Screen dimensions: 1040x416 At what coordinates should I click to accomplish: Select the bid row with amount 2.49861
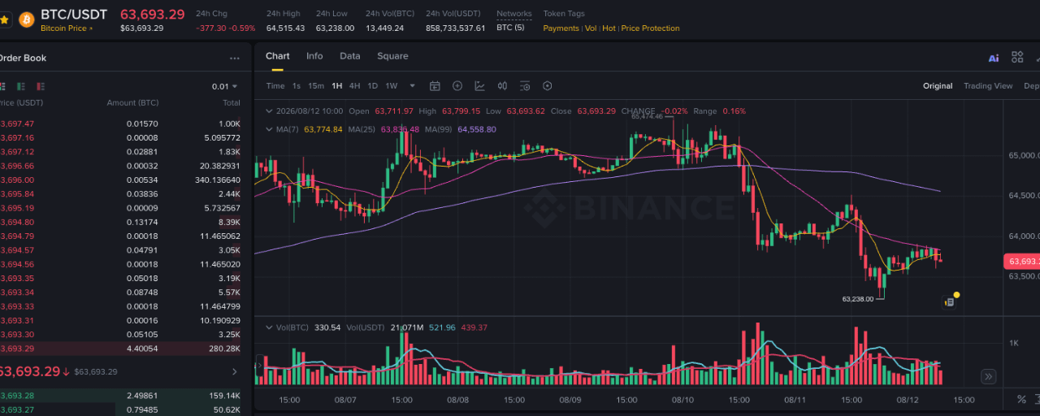[122, 396]
